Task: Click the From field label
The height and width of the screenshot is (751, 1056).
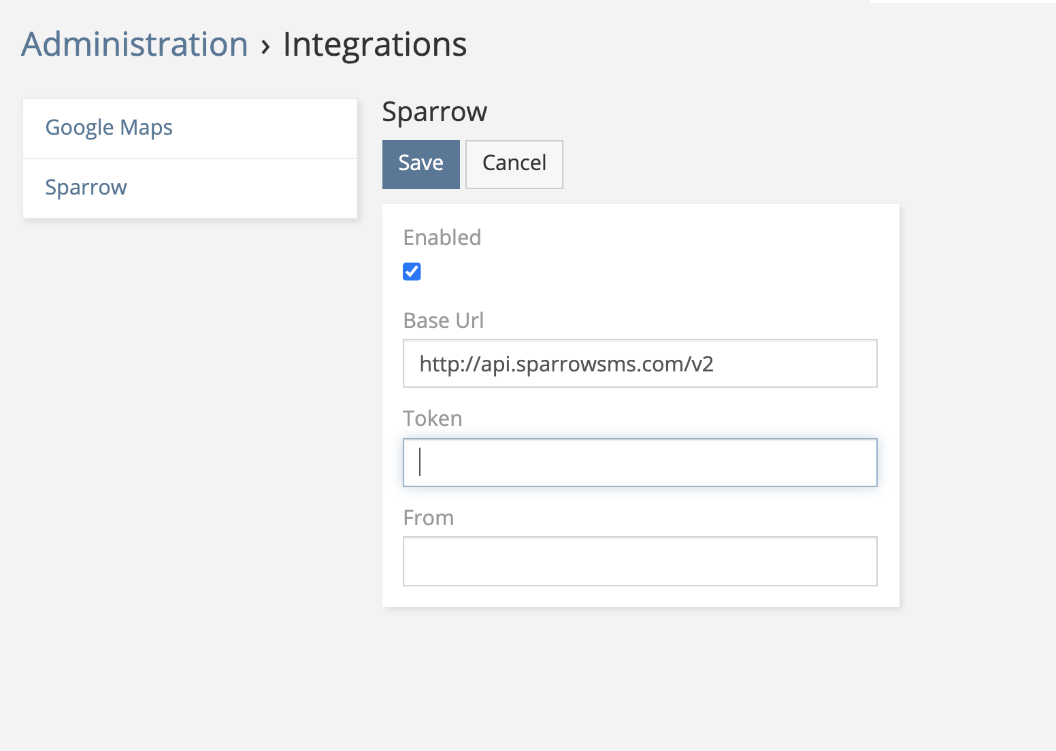Action: [x=428, y=518]
